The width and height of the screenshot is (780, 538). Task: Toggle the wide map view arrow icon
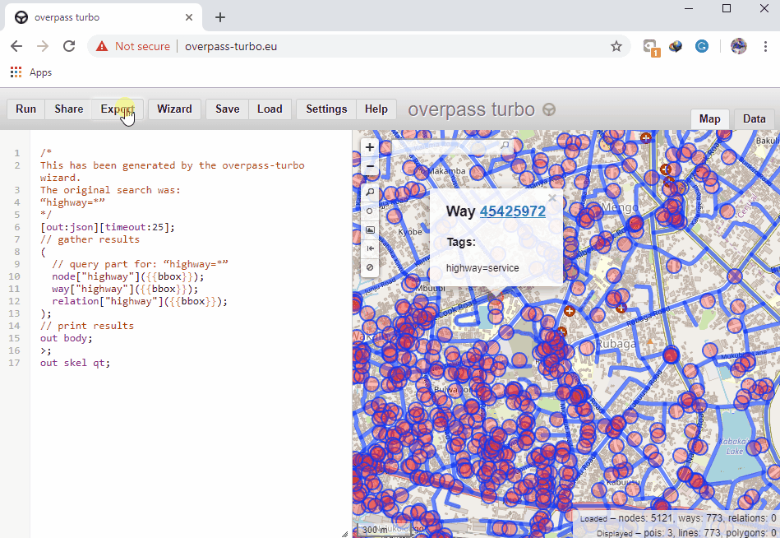(x=370, y=248)
